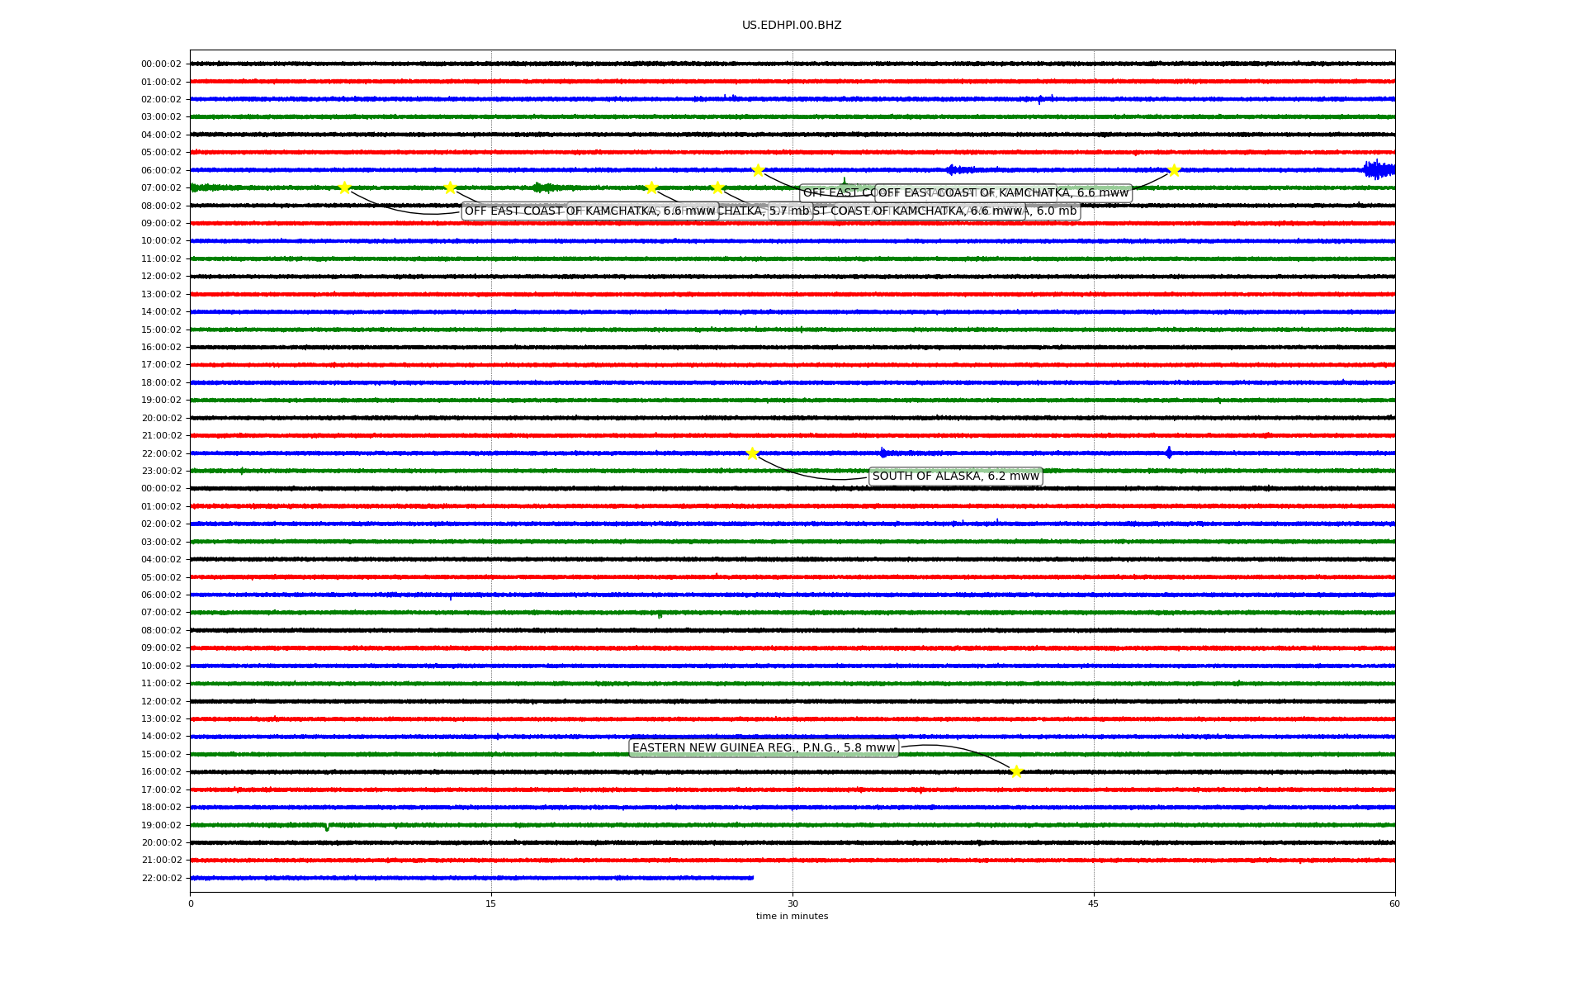Click the blue spike before 49 minutes on the South of Alaska trace

[1168, 453]
